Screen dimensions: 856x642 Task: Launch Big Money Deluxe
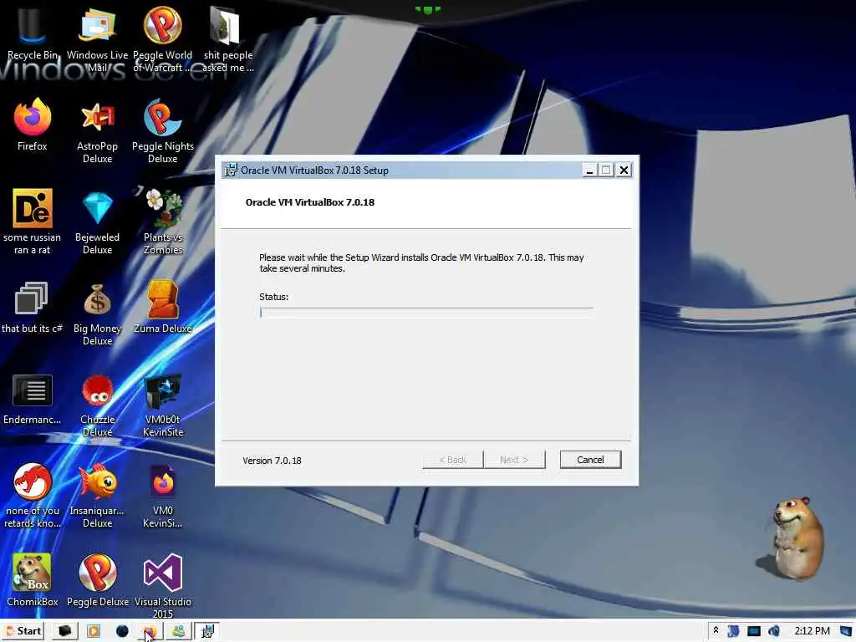[97, 314]
